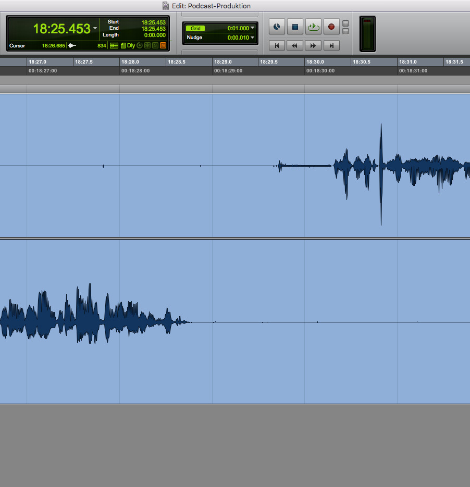This screenshot has height=487, width=470.
Task: Click the Go to End transport button
Action: (x=331, y=46)
